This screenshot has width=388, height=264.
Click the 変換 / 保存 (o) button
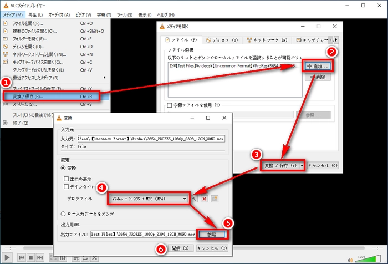(x=280, y=165)
